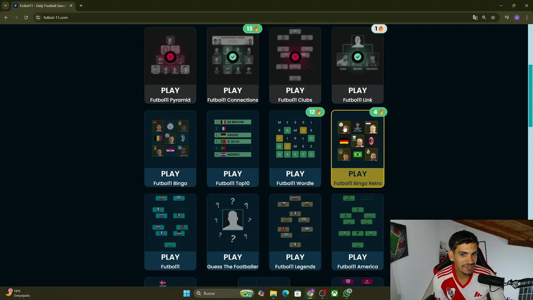This screenshot has width=533, height=300.
Task: Bookmark this page with the star
Action: [x=493, y=17]
